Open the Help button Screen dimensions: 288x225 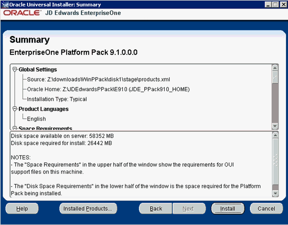[22, 209]
